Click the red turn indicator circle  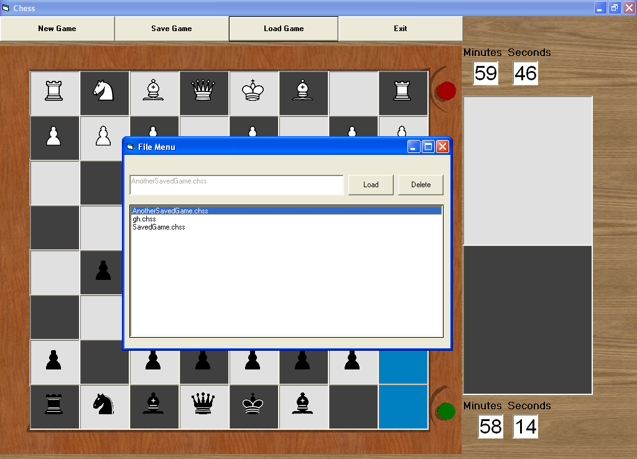(x=446, y=91)
